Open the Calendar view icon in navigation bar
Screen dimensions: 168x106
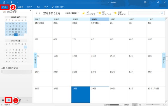click(9, 100)
